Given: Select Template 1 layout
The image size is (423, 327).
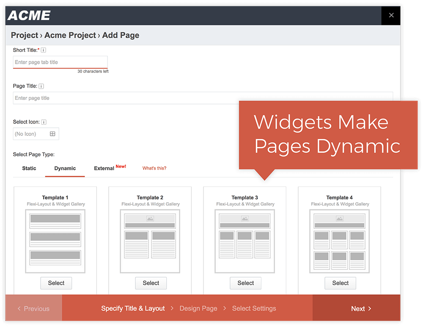Looking at the screenshot, I should [56, 283].
